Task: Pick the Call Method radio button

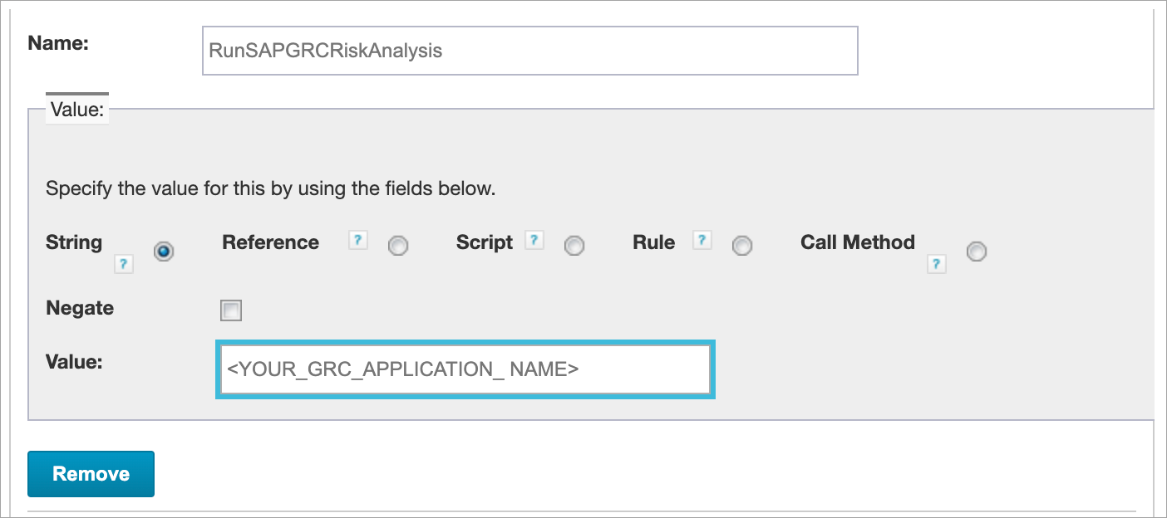Action: click(977, 252)
